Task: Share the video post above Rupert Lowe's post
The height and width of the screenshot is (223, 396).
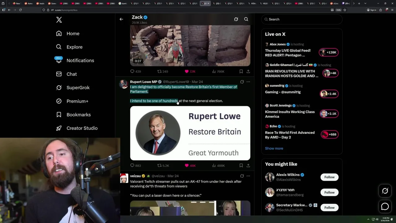Action: (248, 72)
